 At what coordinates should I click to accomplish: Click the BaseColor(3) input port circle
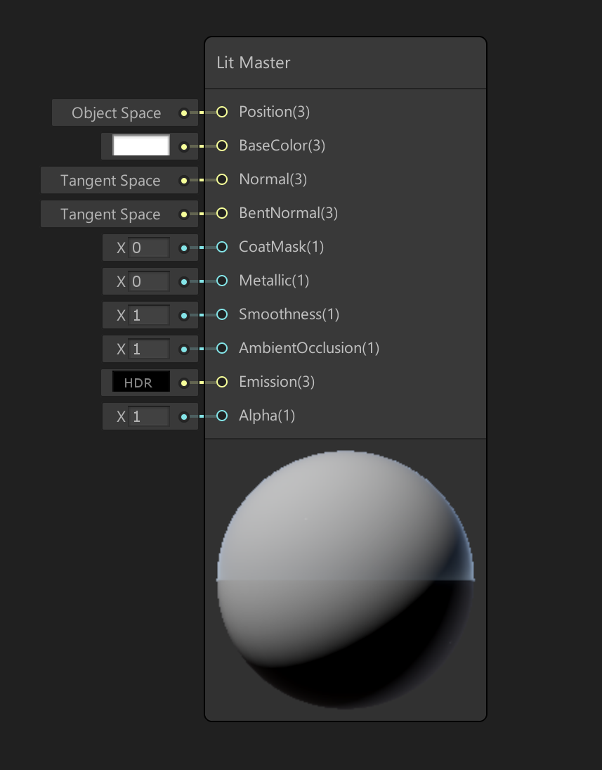click(x=222, y=146)
